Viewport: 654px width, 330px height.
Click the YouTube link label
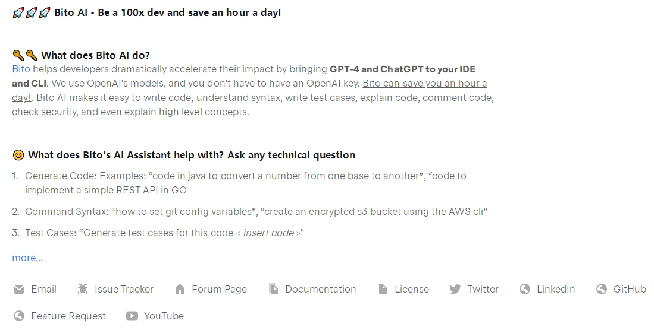[x=164, y=316]
